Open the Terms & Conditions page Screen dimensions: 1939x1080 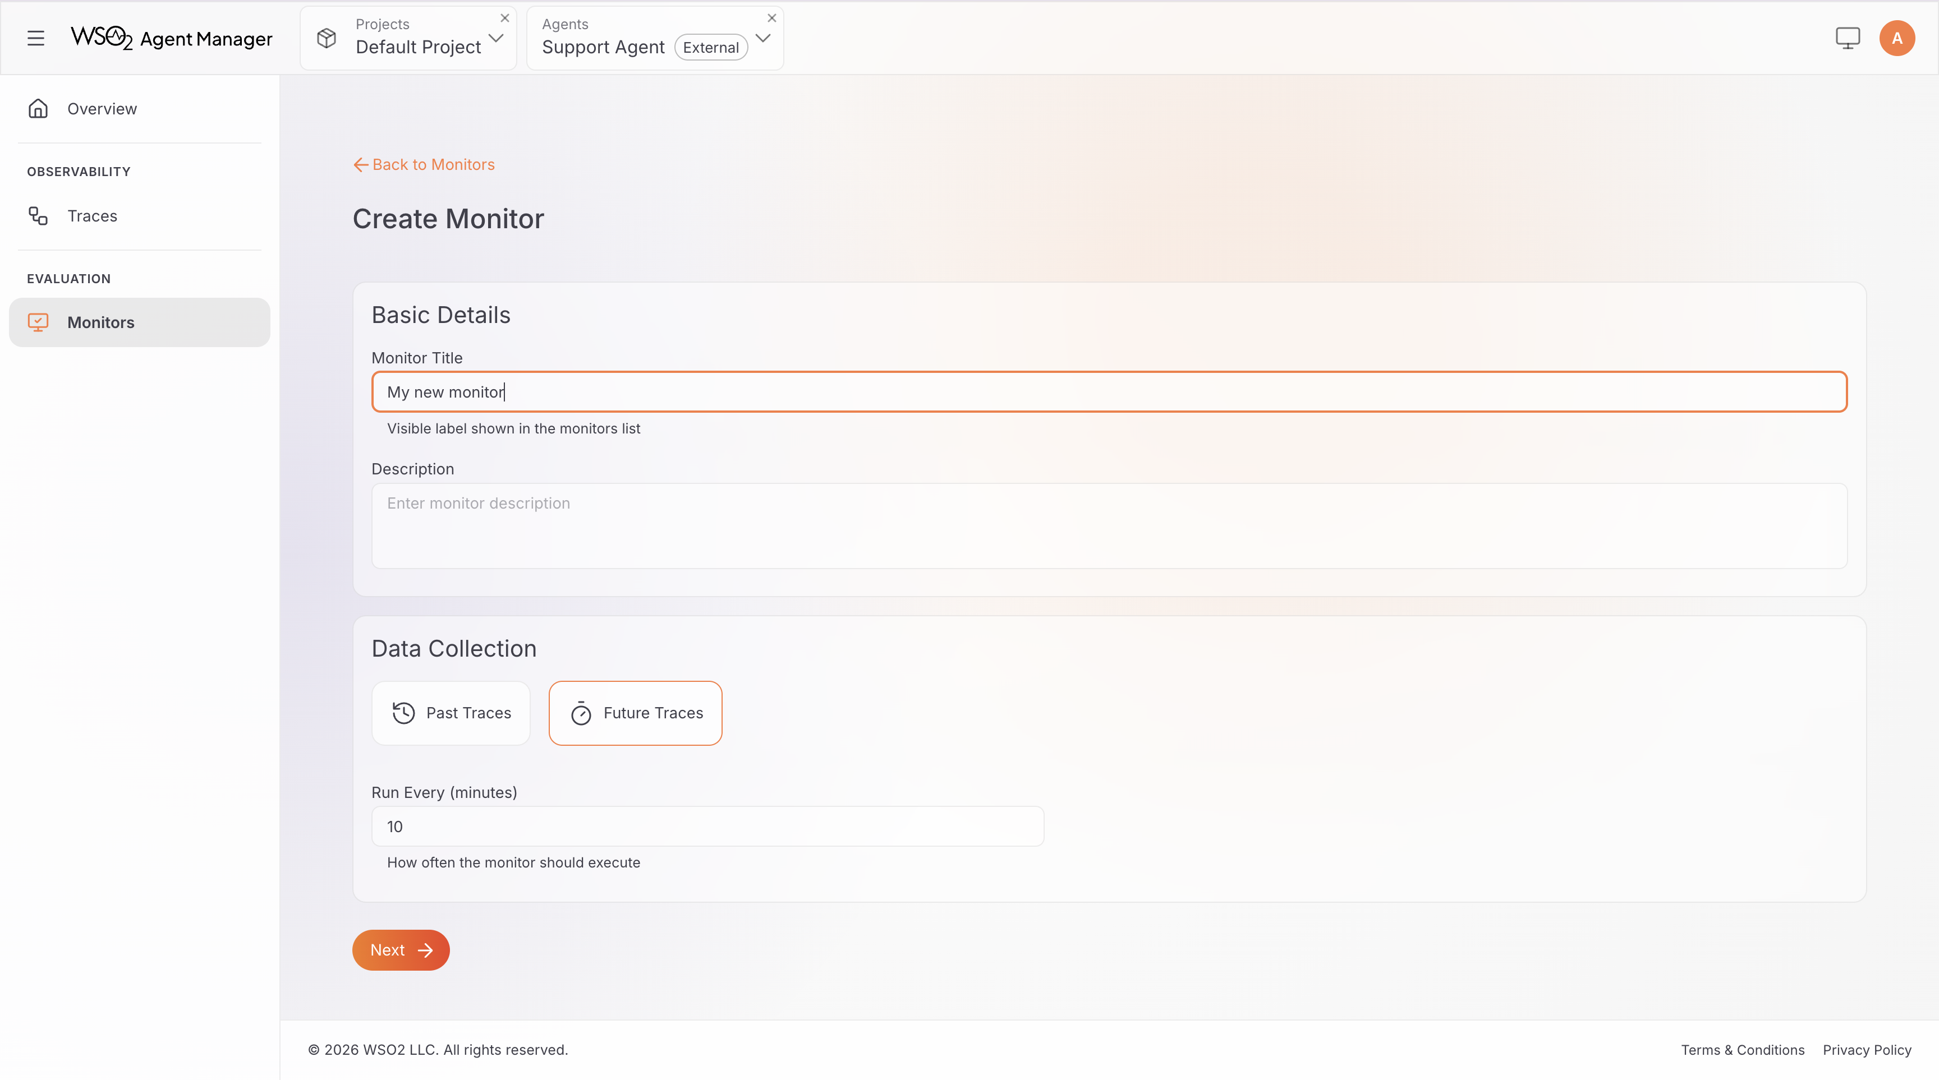(1743, 1049)
